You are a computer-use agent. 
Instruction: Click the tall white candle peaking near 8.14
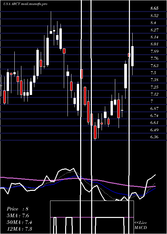(x=47, y=51)
